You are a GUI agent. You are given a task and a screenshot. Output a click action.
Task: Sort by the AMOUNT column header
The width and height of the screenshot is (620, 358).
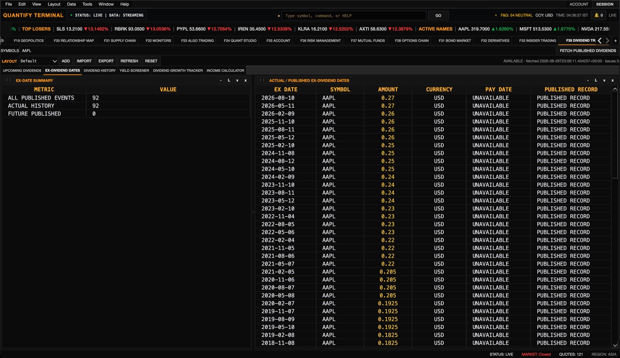pos(388,89)
